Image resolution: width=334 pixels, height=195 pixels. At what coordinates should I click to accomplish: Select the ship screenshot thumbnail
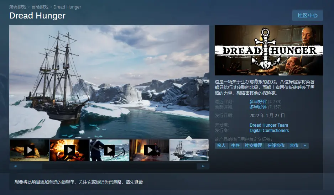(x=189, y=150)
